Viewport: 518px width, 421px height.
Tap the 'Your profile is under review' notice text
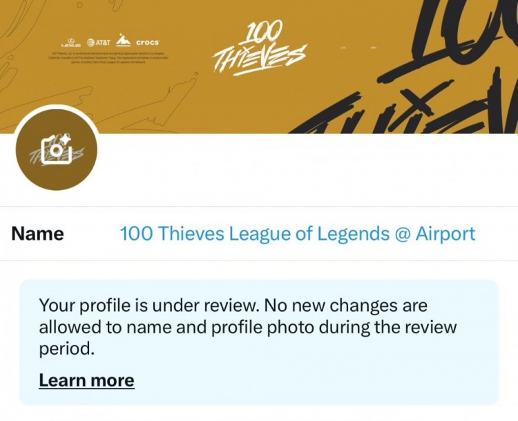click(248, 327)
